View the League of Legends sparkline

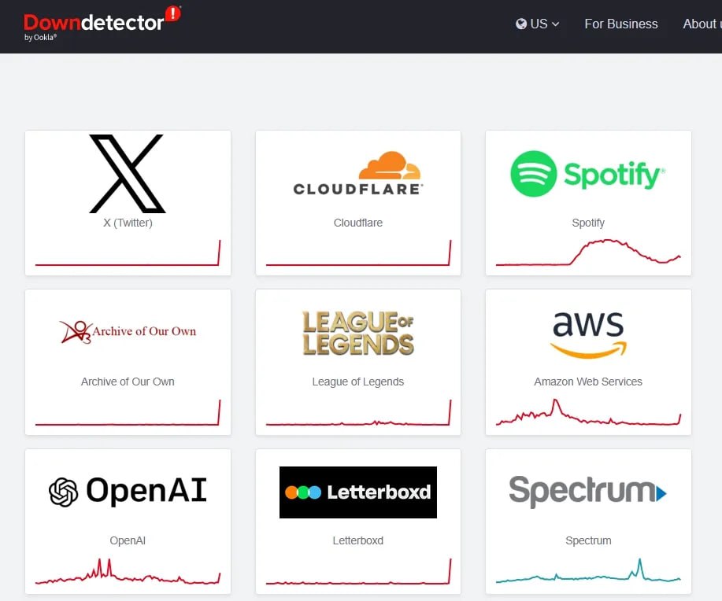(358, 412)
